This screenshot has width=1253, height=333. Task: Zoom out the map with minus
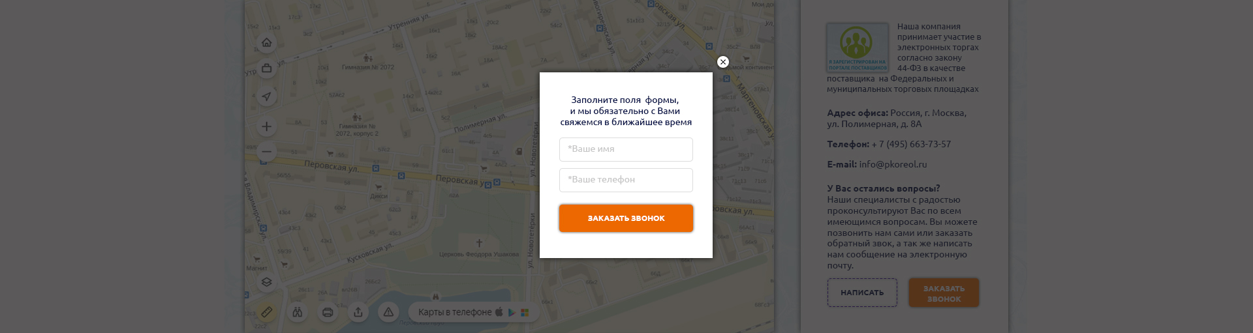(x=266, y=152)
